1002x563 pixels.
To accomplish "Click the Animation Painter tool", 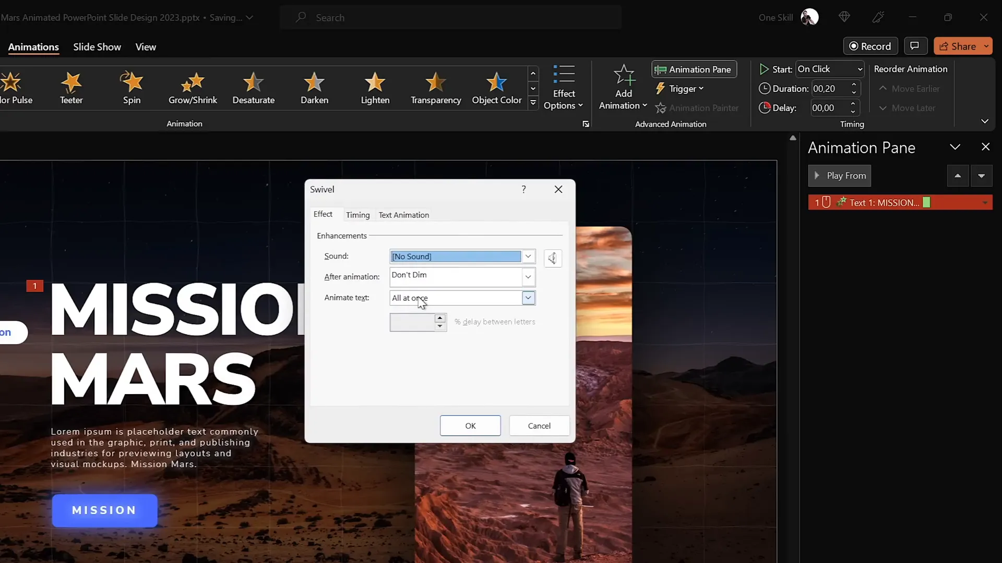I will [697, 108].
